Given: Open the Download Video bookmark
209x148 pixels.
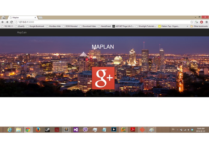Looking at the screenshot, I should [88, 26].
